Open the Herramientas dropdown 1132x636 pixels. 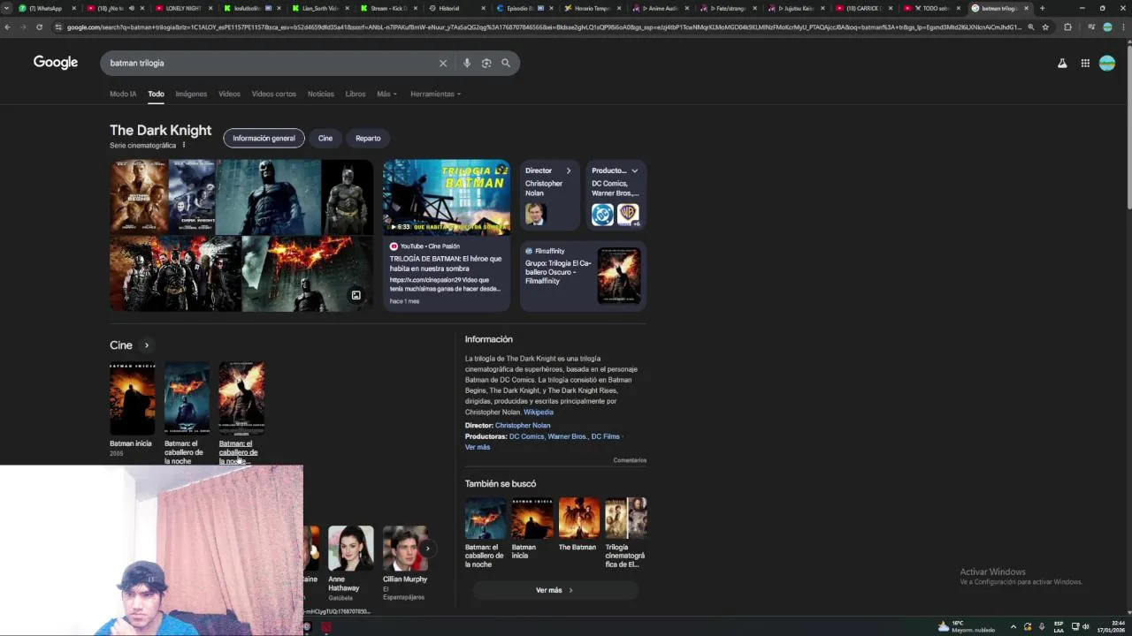[x=435, y=94]
